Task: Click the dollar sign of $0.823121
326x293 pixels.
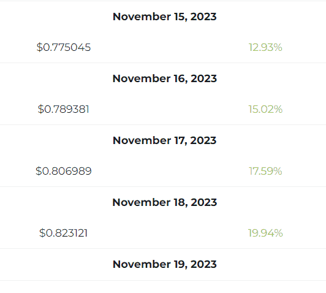Action: coord(42,233)
